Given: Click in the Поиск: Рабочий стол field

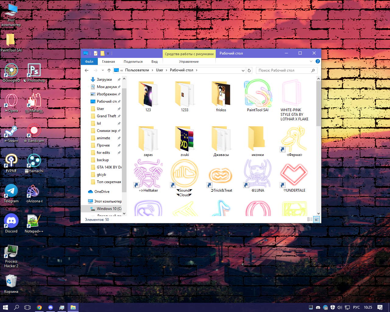Looking at the screenshot, I should pos(286,70).
